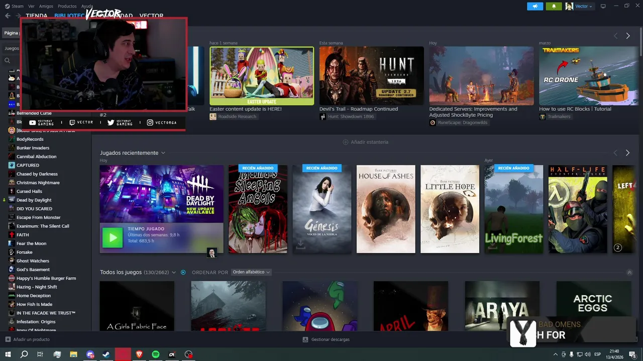This screenshot has width=643, height=361.
Task: Open Windows taskbar search
Action: (x=24, y=354)
